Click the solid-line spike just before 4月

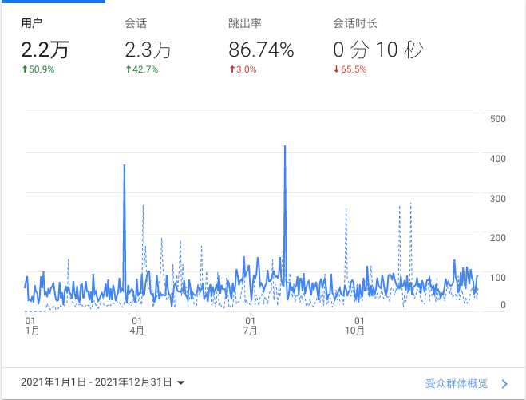tap(125, 168)
